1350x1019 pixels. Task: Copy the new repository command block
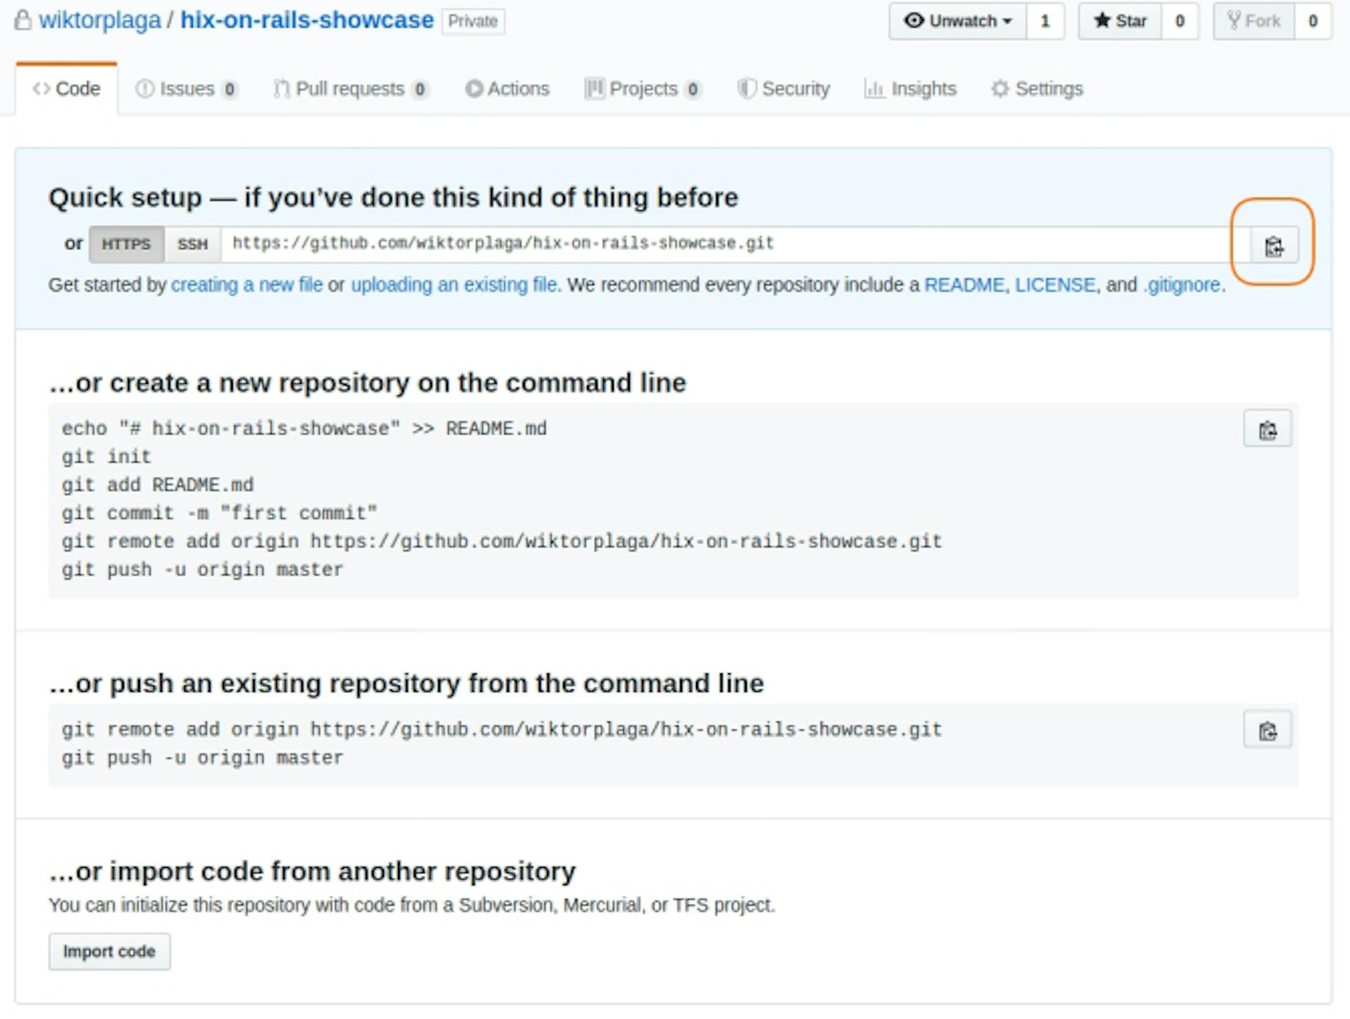(1267, 429)
